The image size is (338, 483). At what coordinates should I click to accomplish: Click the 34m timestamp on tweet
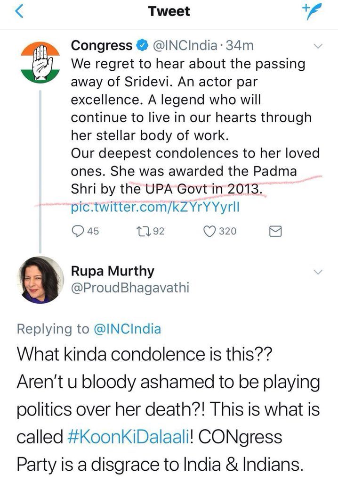coord(240,46)
